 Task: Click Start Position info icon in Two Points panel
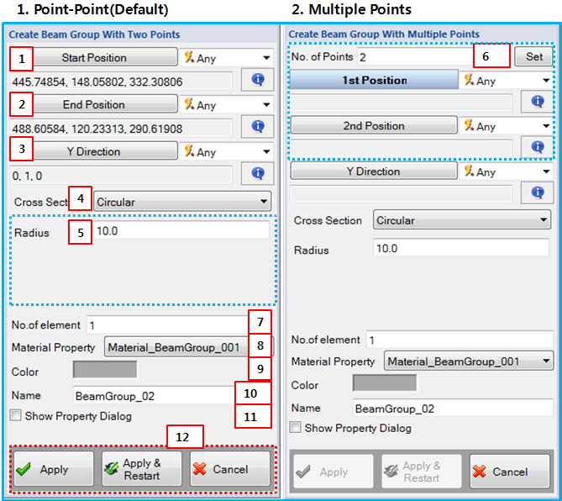257,80
